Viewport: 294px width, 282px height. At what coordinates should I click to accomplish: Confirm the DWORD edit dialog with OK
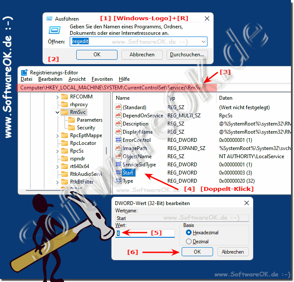[197, 251]
